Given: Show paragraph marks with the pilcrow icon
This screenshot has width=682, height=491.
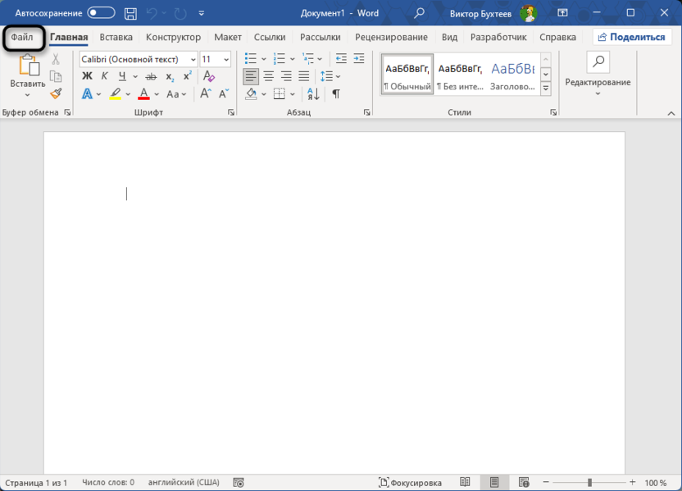Looking at the screenshot, I should 336,94.
